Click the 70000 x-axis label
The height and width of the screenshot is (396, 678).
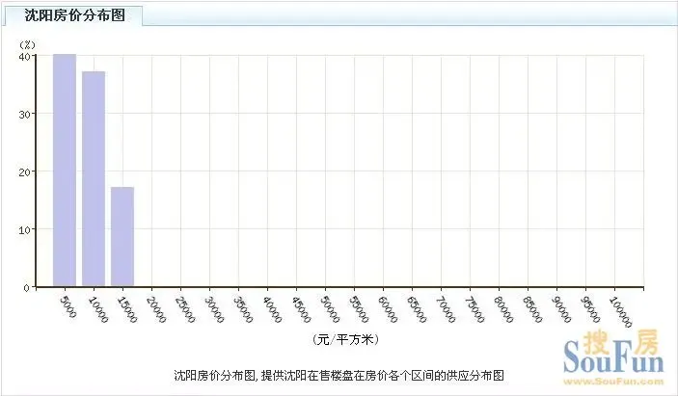446,309
